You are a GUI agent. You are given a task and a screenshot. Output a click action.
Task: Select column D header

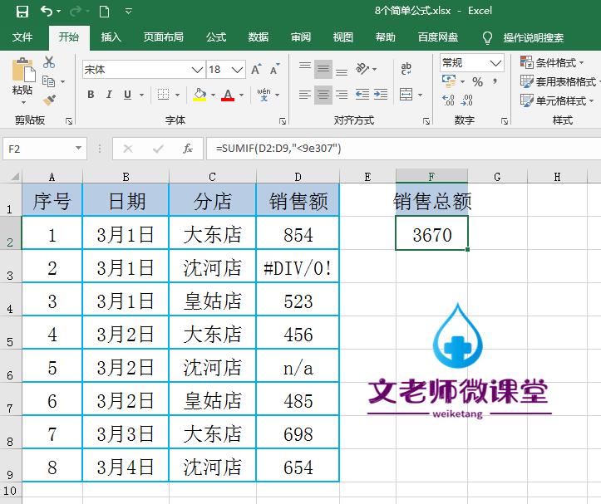tap(298, 177)
